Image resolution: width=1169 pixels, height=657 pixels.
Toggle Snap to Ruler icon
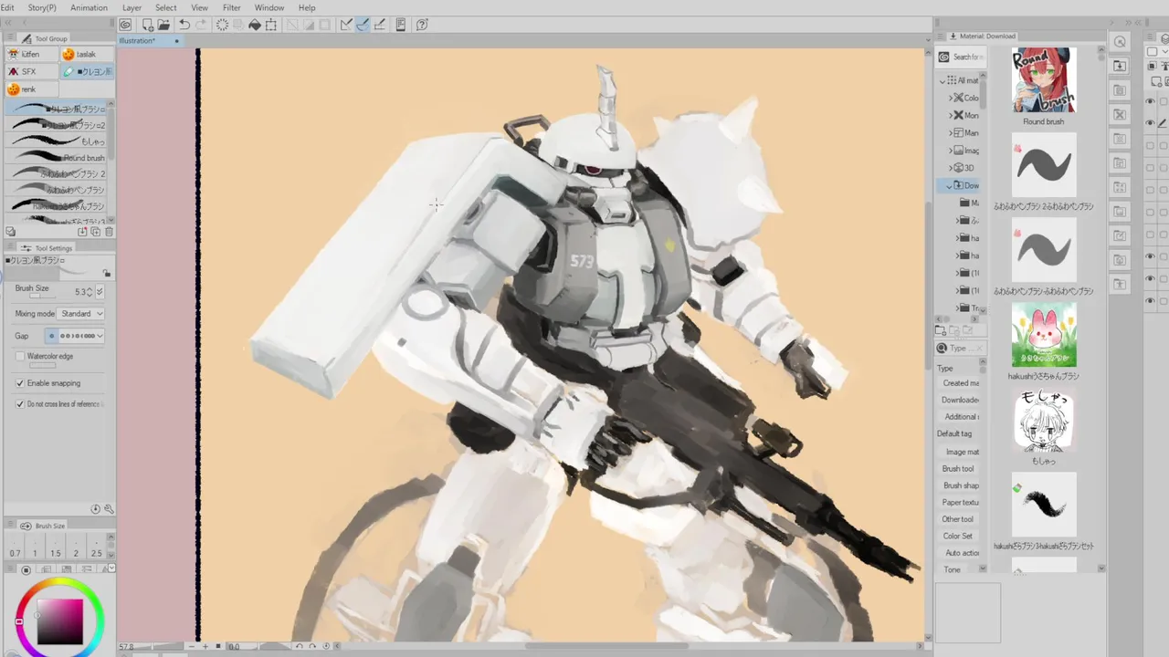pos(346,25)
